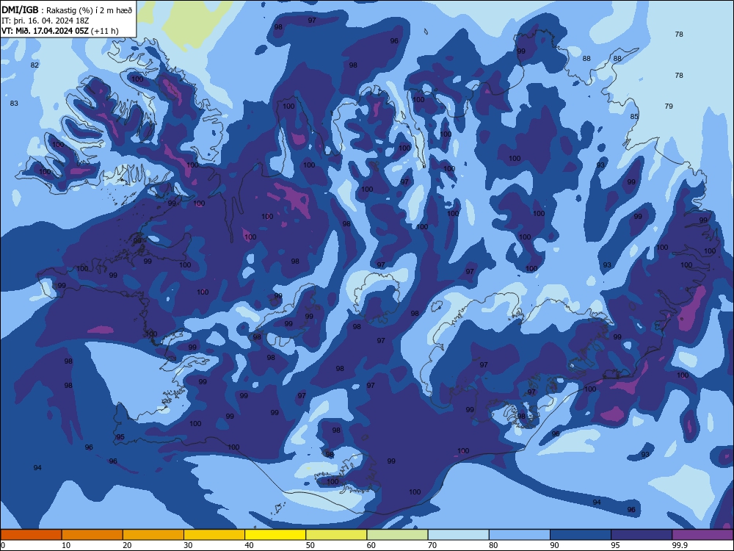Click the pale yellow 50–60 legend swatch

click(x=336, y=535)
